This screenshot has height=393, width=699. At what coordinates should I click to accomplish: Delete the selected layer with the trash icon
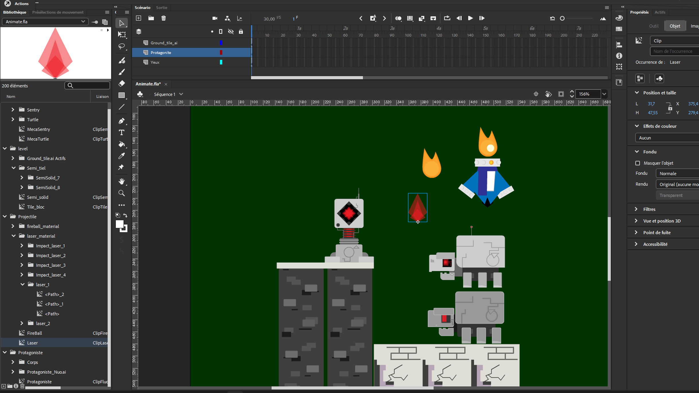coord(164,18)
